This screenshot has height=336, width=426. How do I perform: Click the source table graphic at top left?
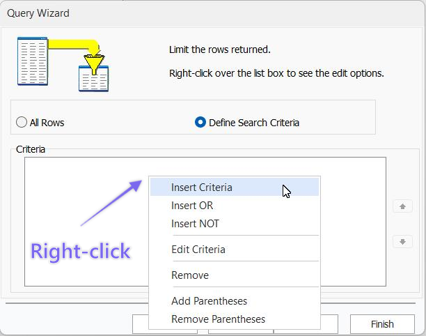(x=33, y=62)
